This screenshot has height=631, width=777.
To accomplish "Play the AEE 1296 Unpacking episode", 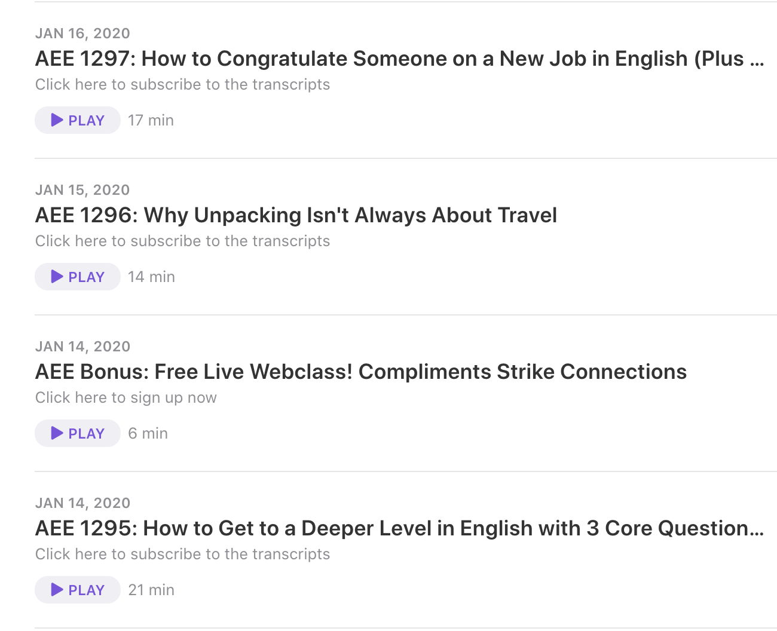I will click(x=78, y=277).
